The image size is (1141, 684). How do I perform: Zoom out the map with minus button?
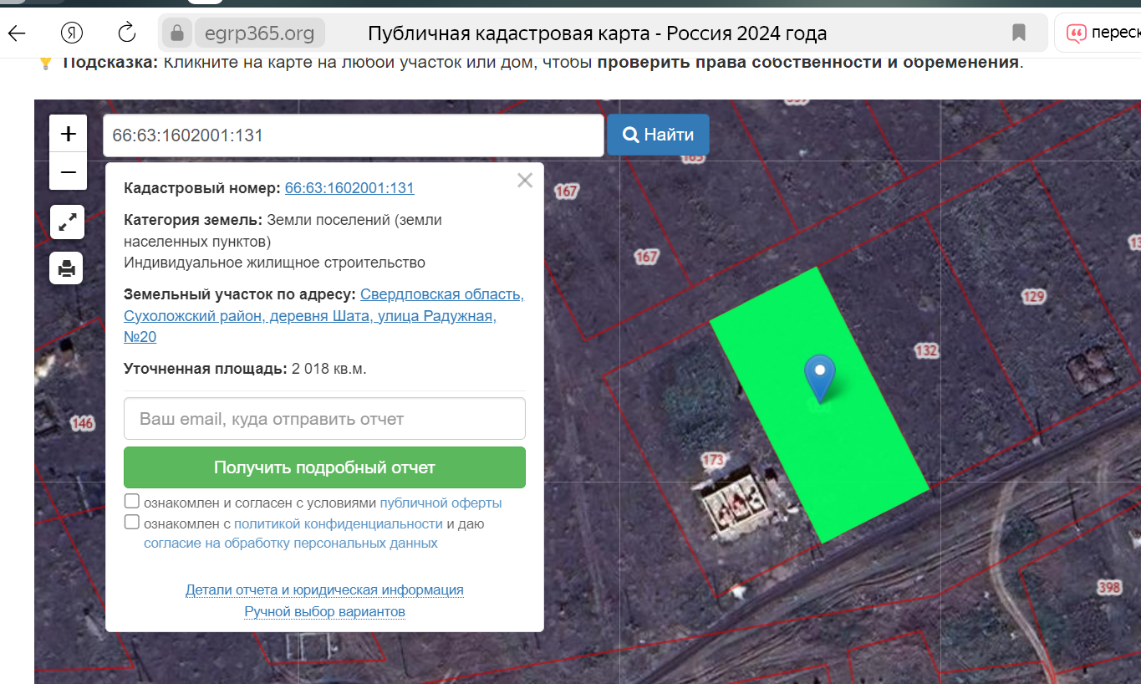pos(69,172)
